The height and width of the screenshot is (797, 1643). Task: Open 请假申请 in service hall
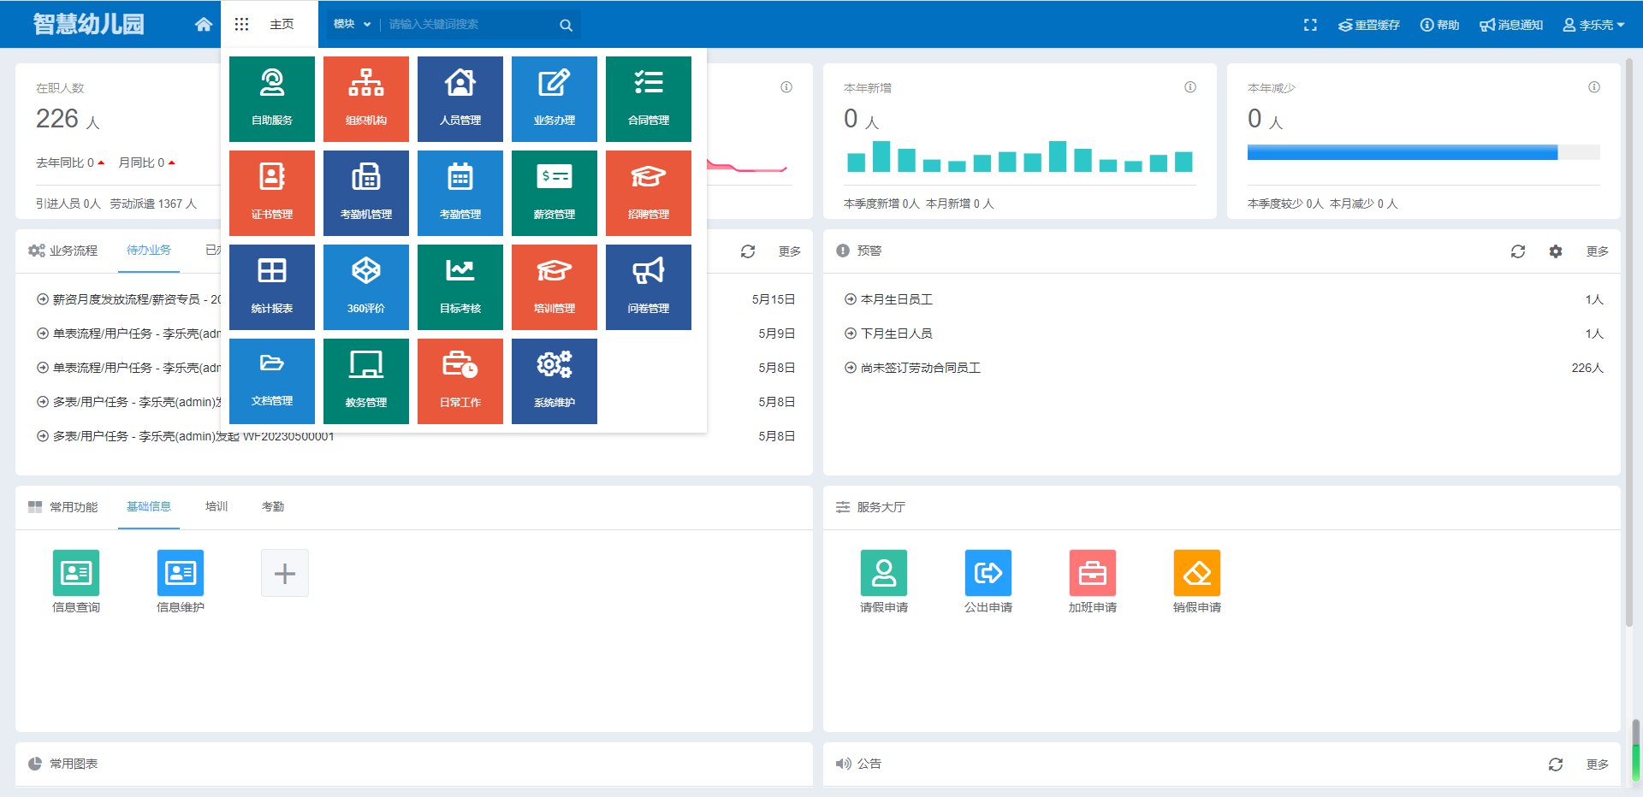884,573
